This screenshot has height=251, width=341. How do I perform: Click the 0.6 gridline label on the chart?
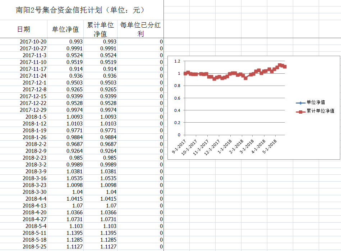[x=177, y=98]
